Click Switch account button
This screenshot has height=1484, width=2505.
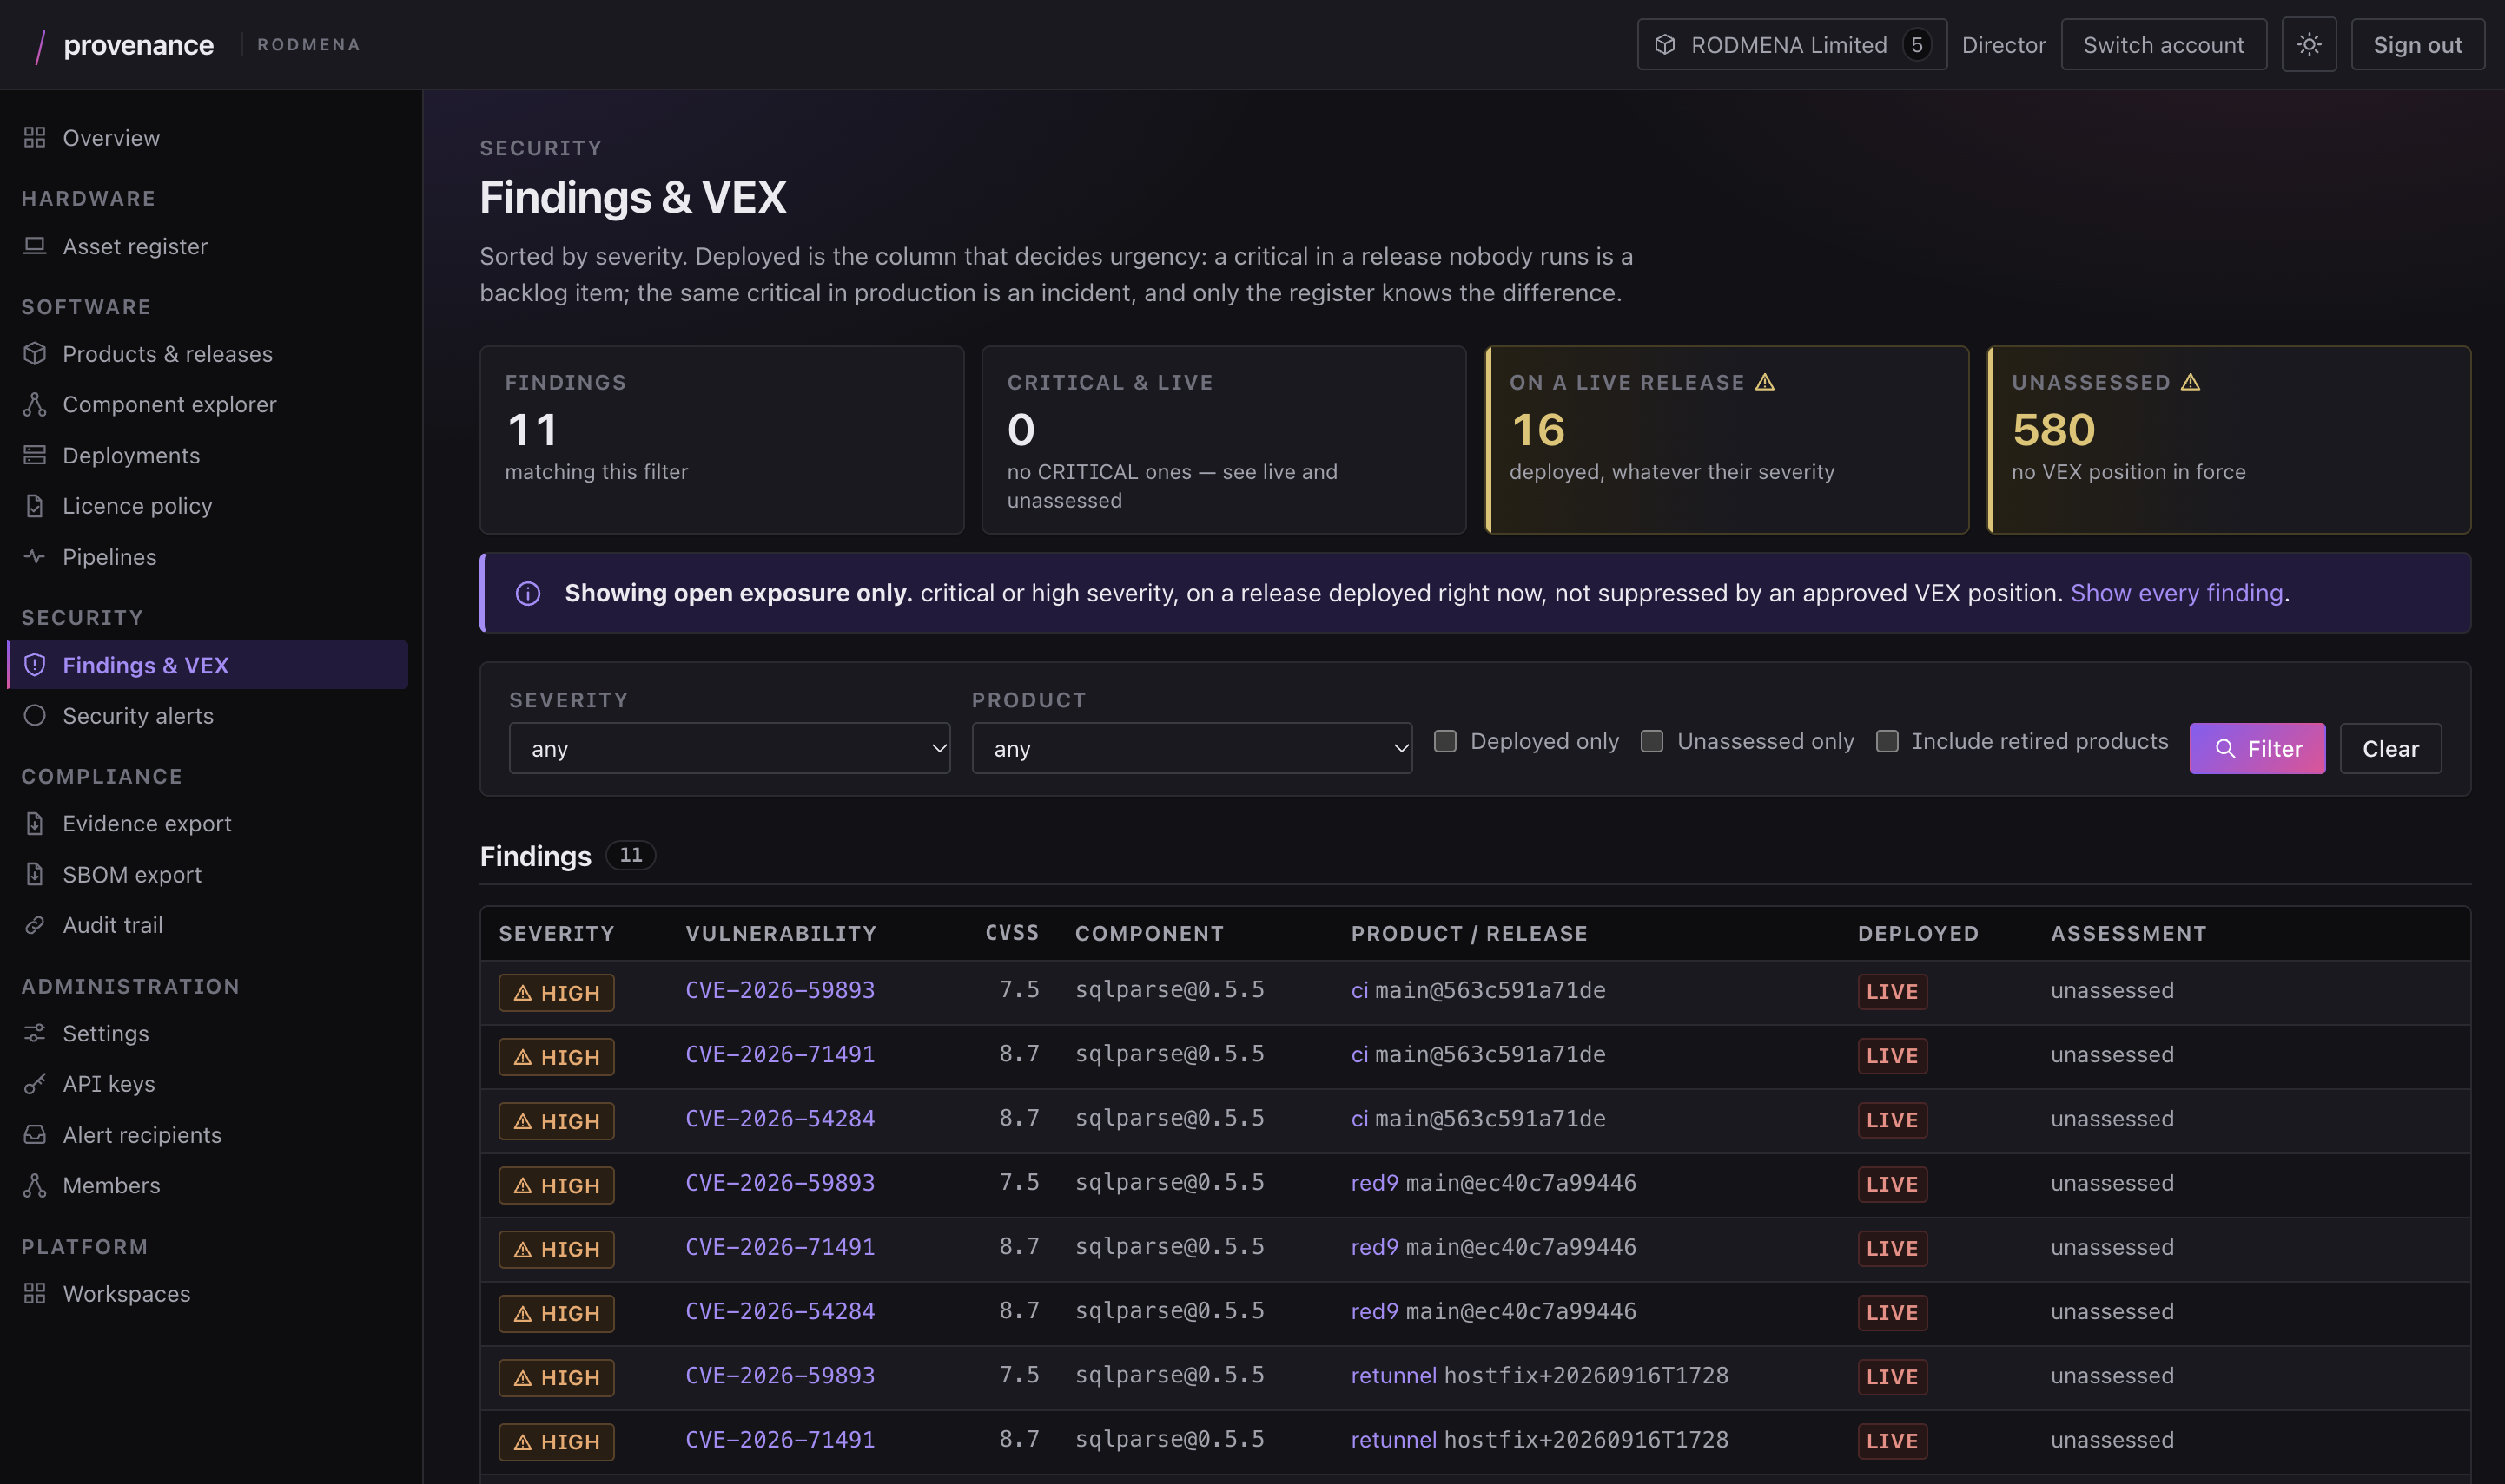pos(2164,44)
